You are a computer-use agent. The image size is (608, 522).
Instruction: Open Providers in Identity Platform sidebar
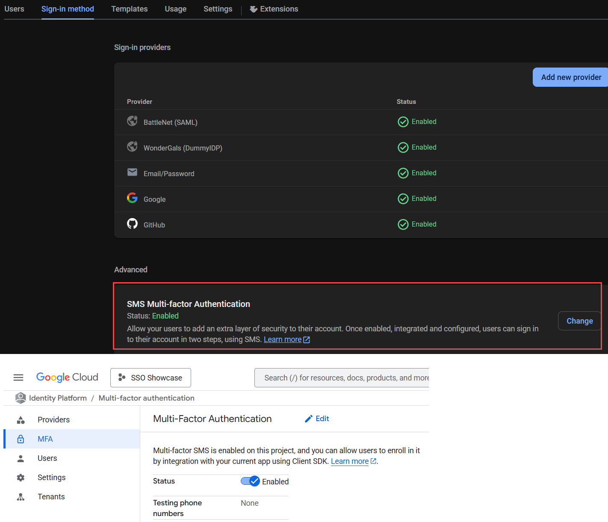tap(71, 420)
